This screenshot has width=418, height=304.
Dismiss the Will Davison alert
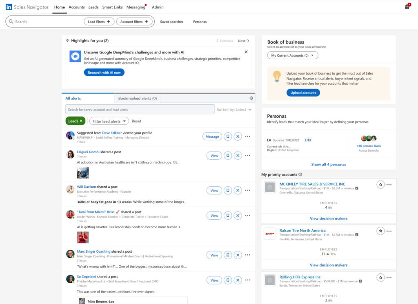tap(238, 190)
